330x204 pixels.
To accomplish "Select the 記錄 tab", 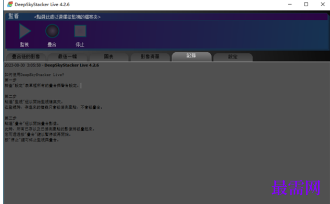I will (x=191, y=56).
